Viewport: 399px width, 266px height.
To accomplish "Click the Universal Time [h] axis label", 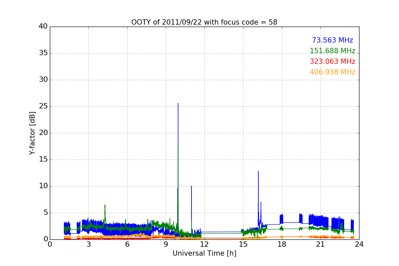I will click(204, 253).
